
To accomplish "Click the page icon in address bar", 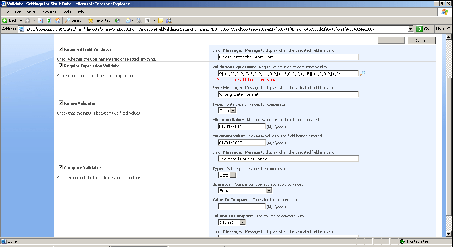I will click(x=21, y=29).
